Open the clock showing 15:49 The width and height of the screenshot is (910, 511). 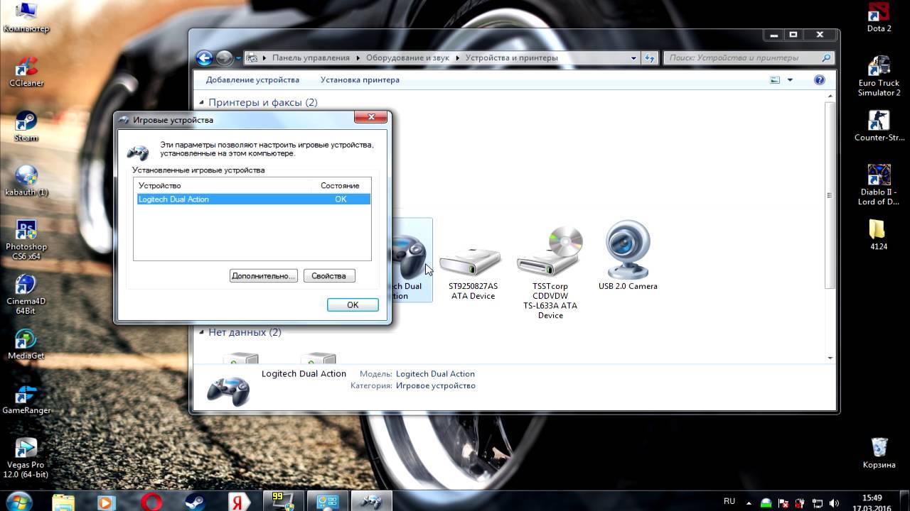(x=872, y=502)
